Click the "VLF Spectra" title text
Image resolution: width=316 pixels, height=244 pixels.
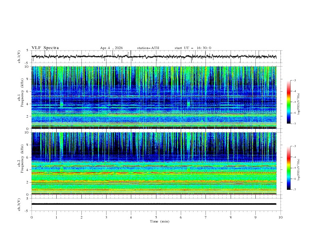(45, 48)
